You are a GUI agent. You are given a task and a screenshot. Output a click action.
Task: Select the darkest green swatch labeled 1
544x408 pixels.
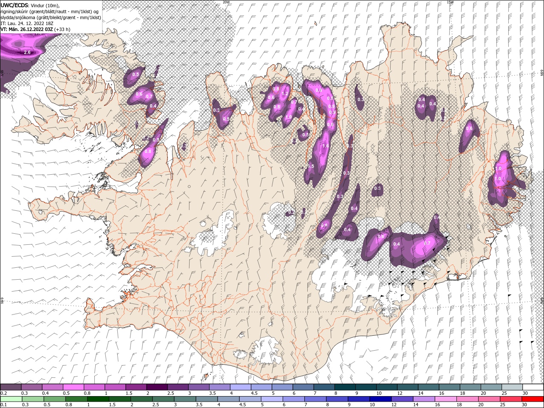pyautogui.click(x=98, y=399)
